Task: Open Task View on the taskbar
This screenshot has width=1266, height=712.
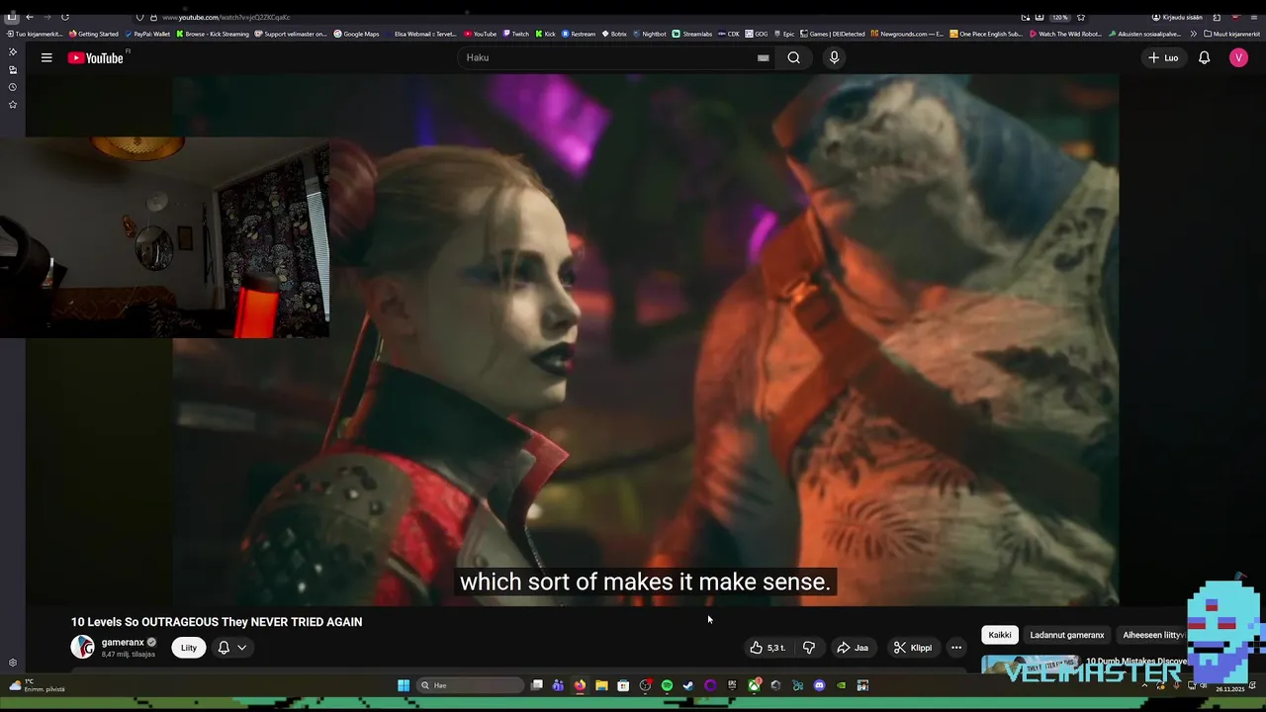Action: 537,685
